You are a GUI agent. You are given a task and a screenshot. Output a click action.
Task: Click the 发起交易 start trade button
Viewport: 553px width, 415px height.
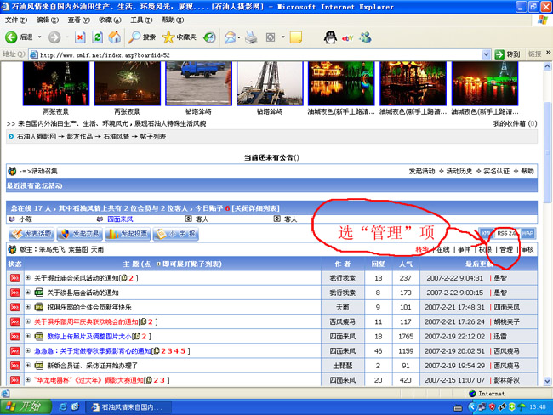click(80, 234)
